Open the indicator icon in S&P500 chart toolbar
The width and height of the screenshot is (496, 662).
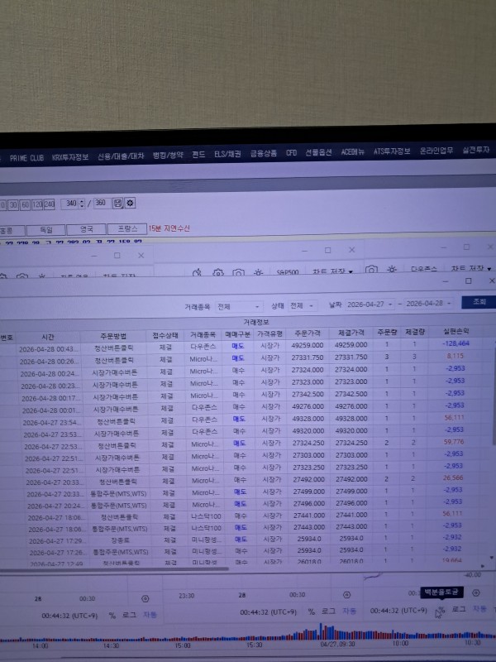[197, 273]
